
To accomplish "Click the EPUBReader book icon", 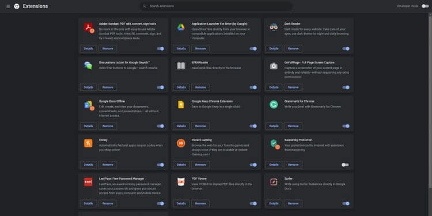I will click(181, 66).
